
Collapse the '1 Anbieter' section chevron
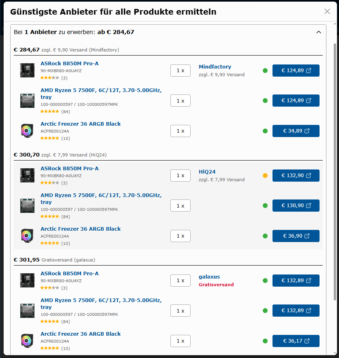pos(318,32)
